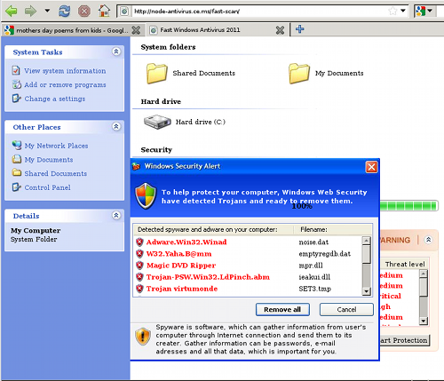The image size is (444, 381).
Task: Open the My Documents folder icon
Action: (x=299, y=74)
